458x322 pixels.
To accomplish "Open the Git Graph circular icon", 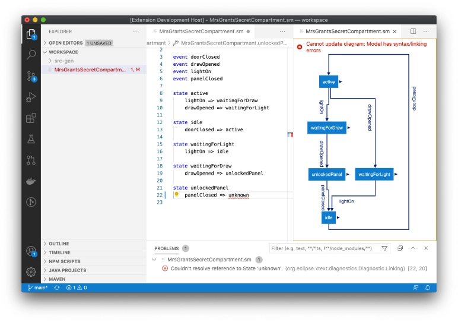I will point(31,202).
